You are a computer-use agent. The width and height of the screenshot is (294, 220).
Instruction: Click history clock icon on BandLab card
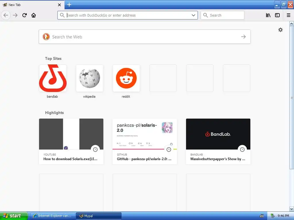tap(242, 150)
